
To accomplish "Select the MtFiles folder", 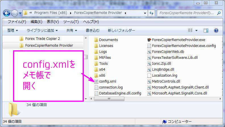I will click(x=103, y=58).
